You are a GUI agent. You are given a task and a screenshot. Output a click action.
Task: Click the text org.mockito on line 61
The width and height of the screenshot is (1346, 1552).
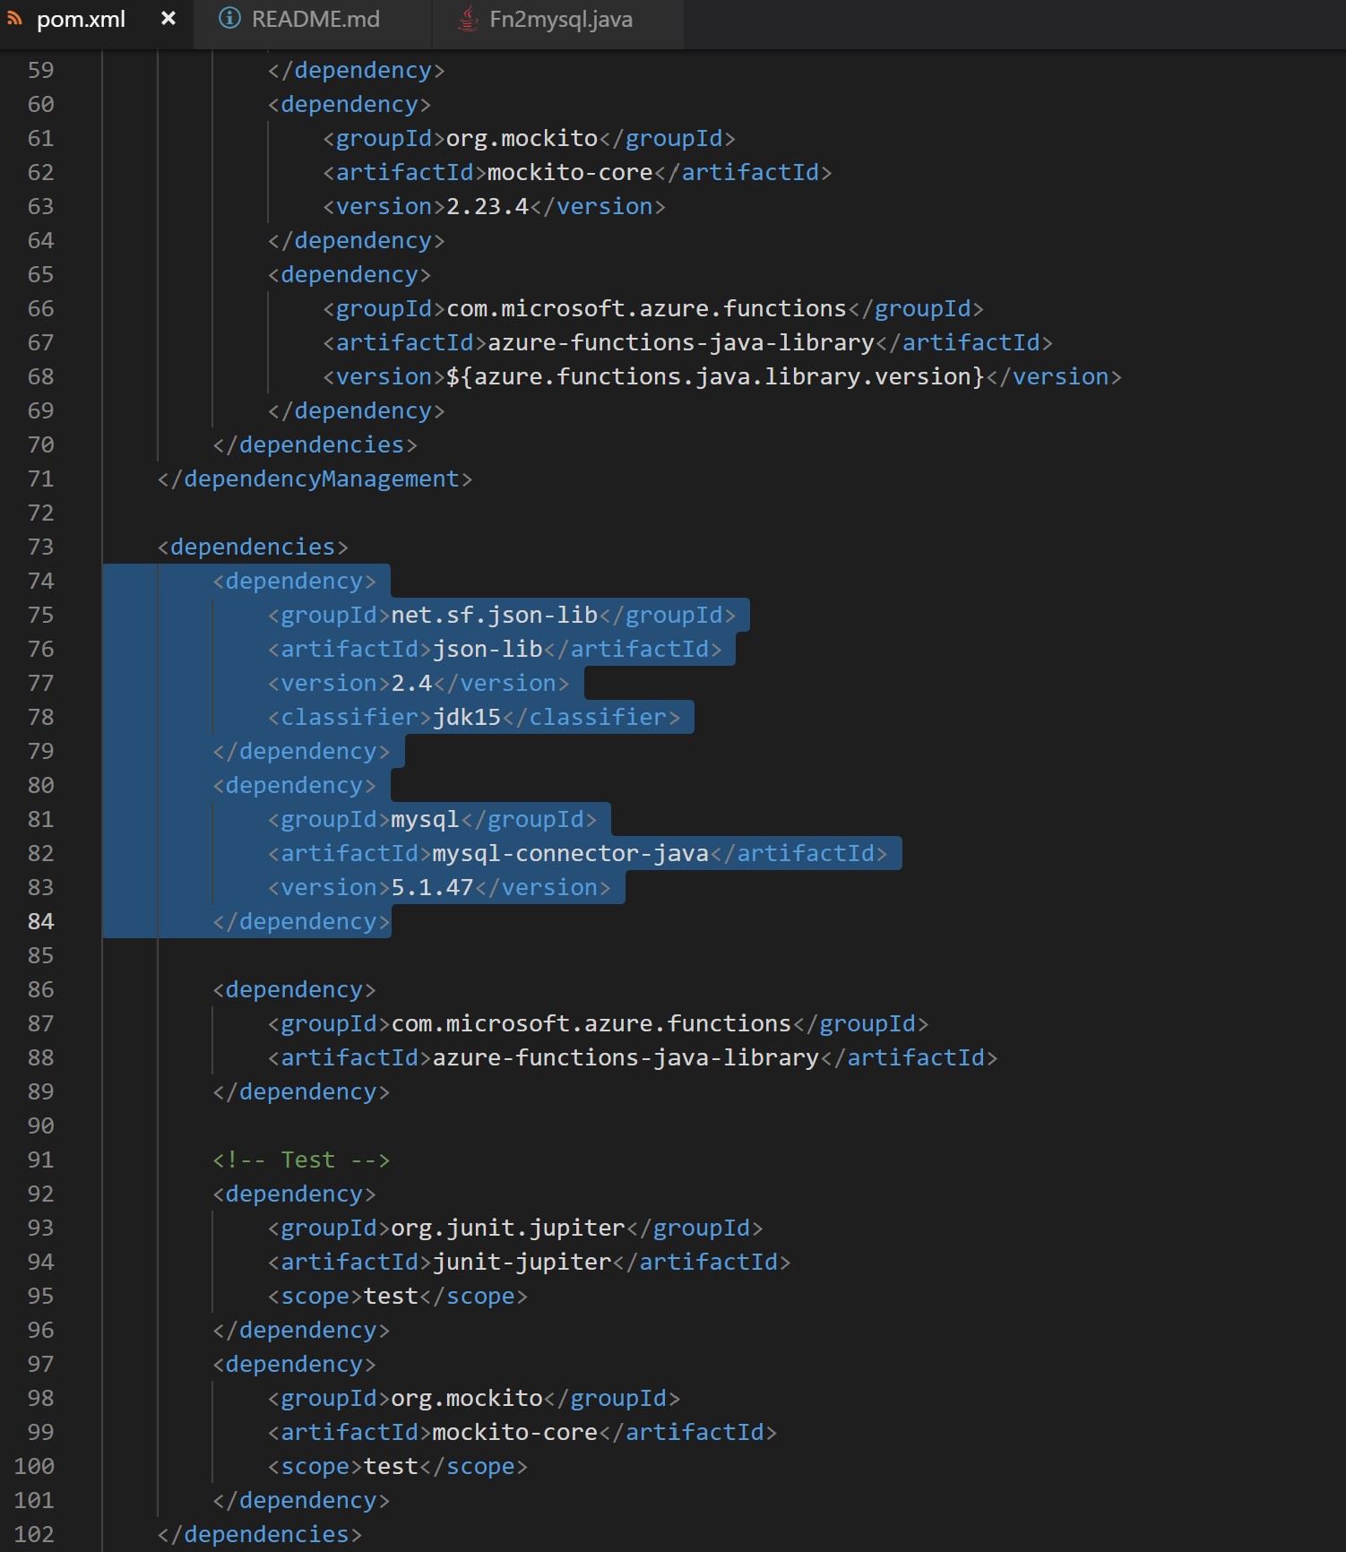pos(522,138)
